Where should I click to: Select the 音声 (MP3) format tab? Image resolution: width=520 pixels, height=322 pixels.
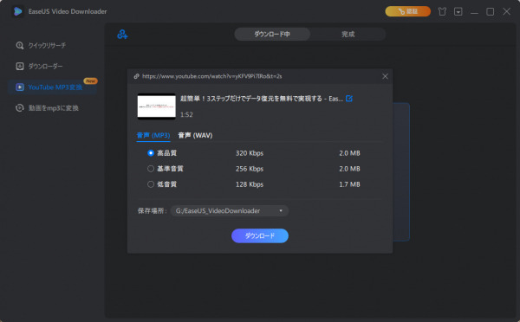coord(153,136)
